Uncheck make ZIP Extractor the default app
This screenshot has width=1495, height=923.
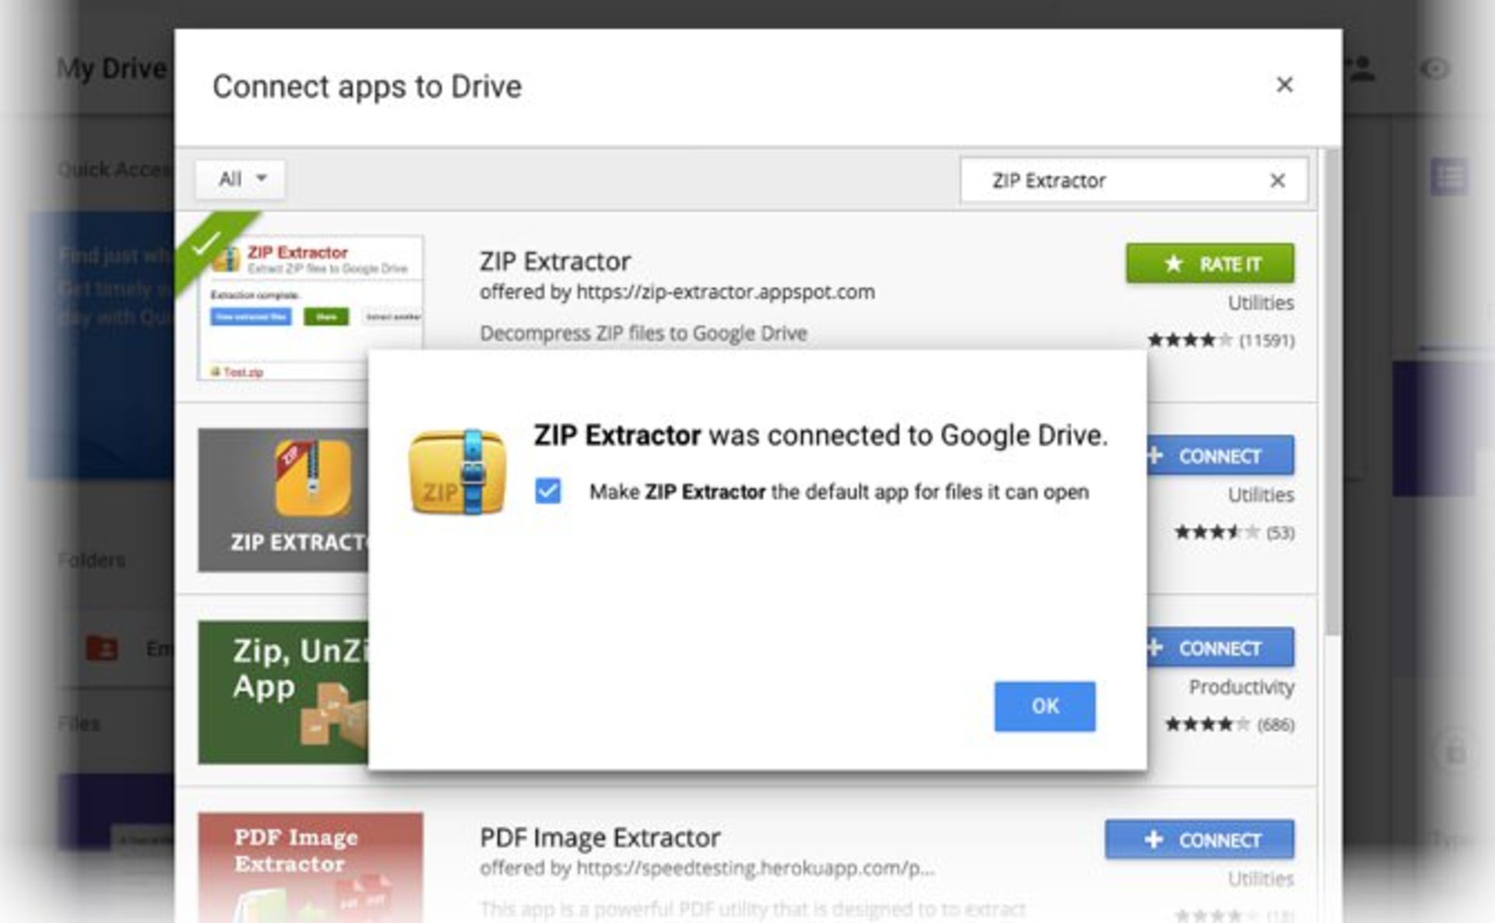pos(547,490)
